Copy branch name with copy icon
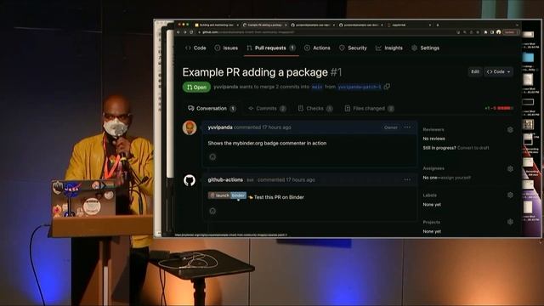The height and width of the screenshot is (306, 544). [x=387, y=87]
